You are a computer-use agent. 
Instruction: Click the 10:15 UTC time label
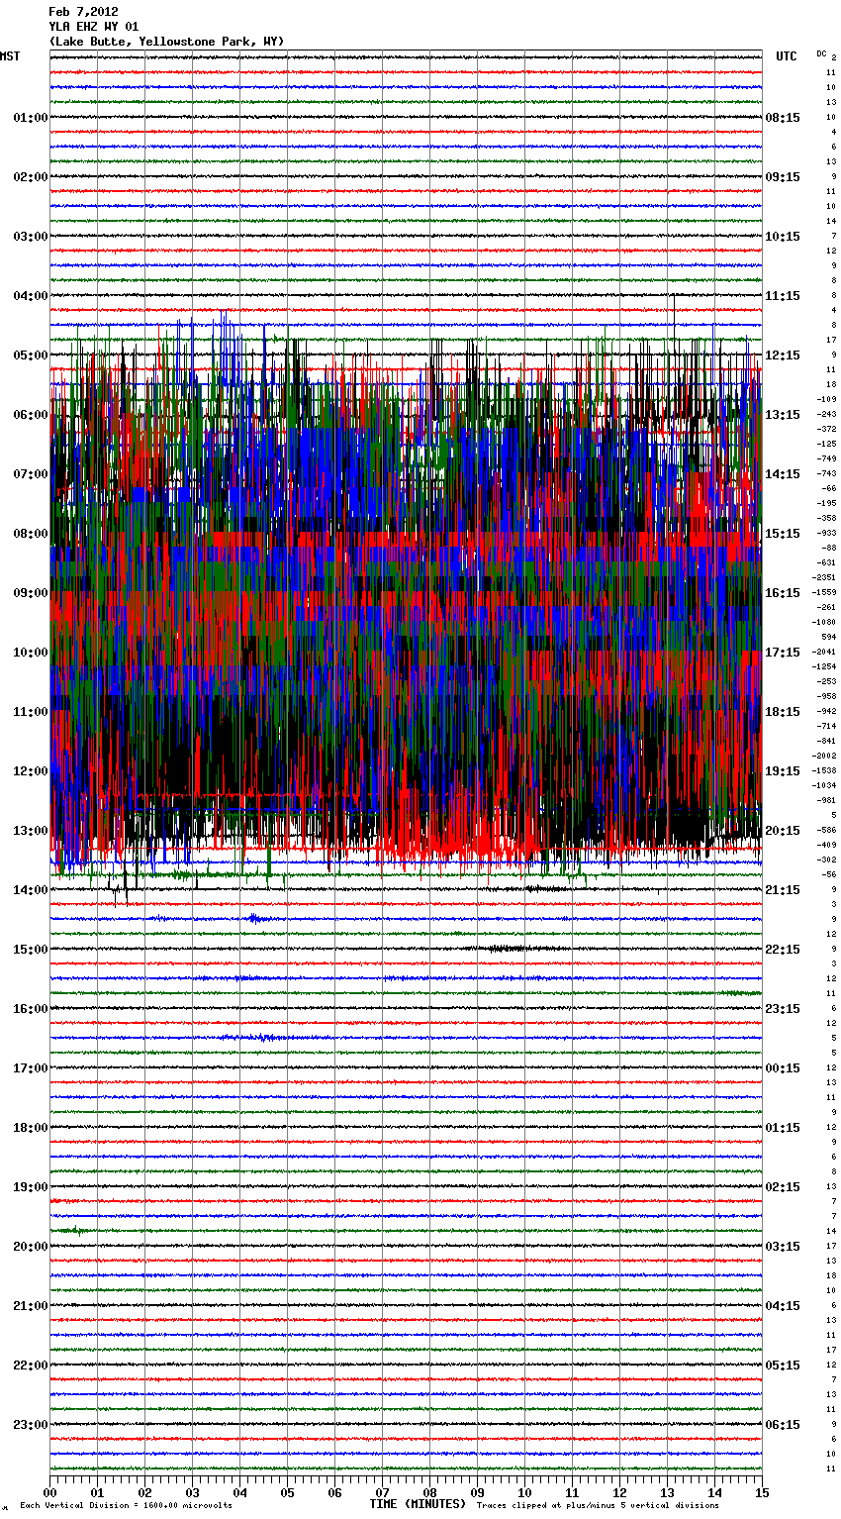coord(783,237)
